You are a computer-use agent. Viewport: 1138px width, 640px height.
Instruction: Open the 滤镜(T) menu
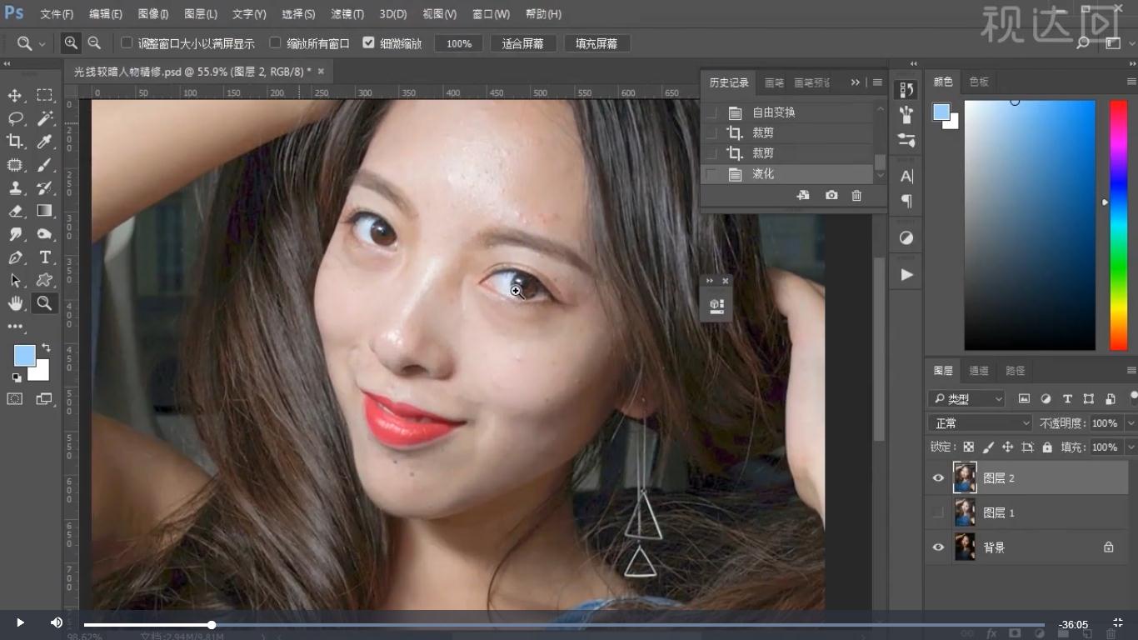pyautogui.click(x=347, y=14)
